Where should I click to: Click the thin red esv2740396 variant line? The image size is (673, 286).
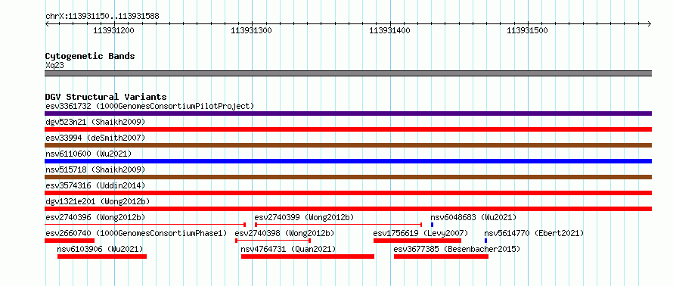click(145, 225)
